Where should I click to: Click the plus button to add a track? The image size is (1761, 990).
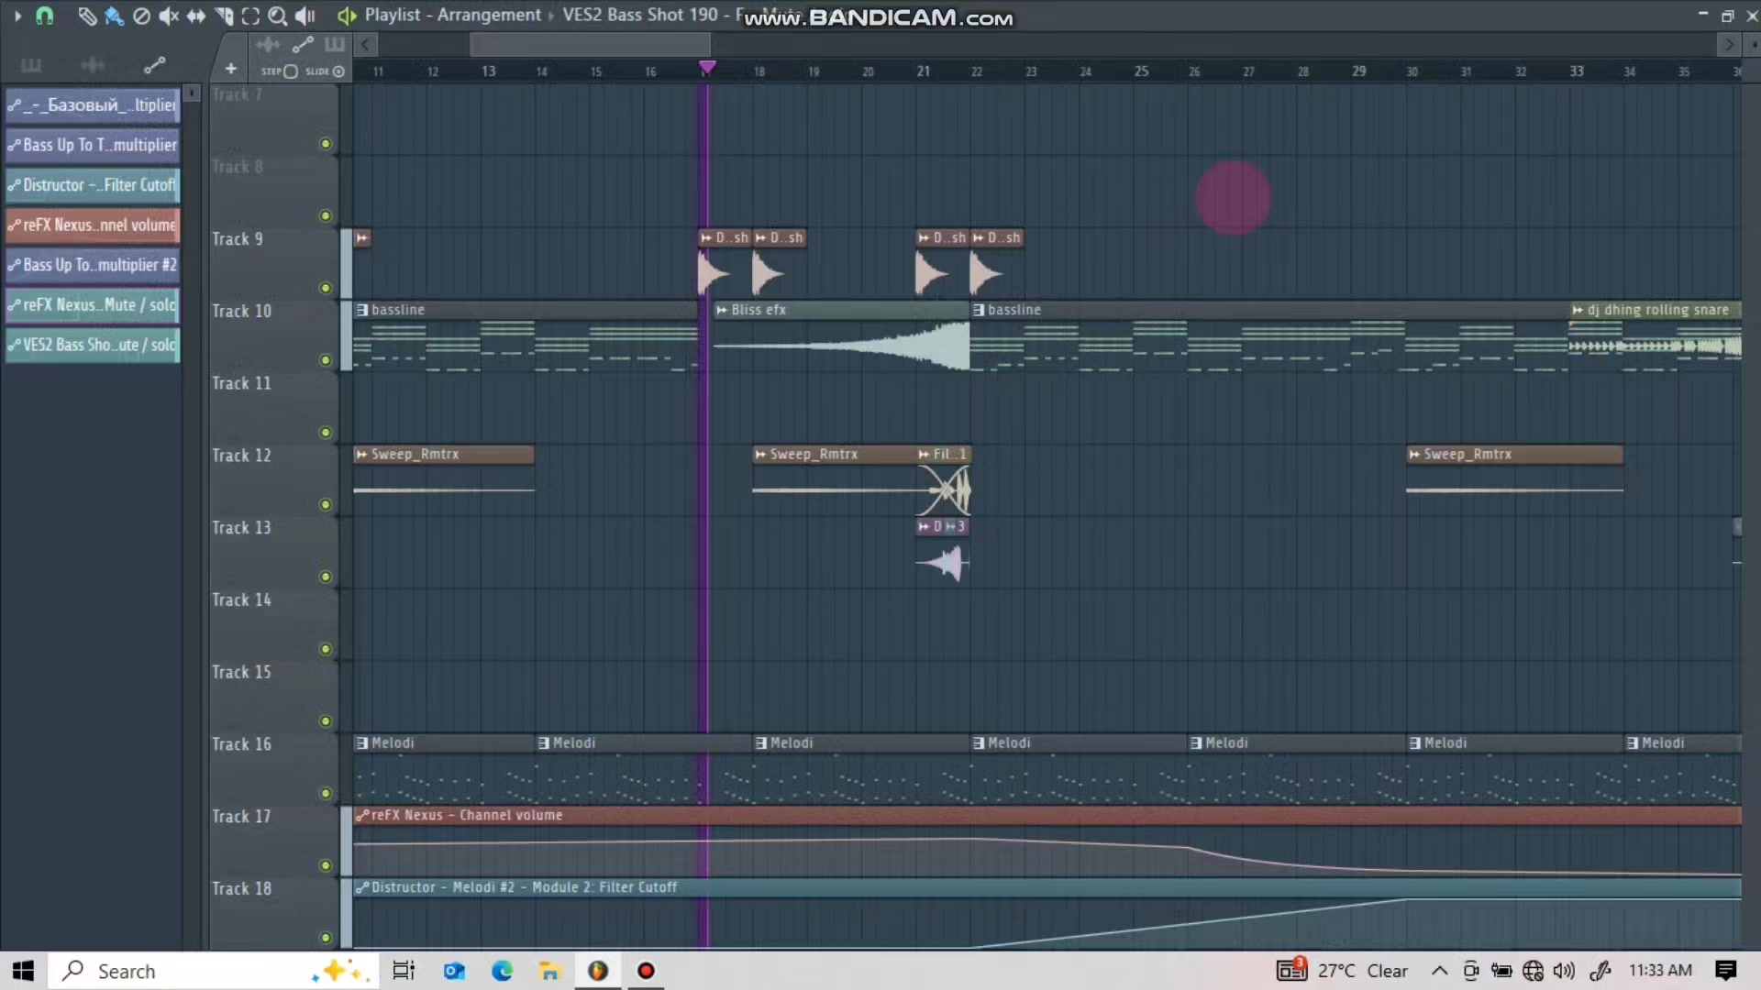pyautogui.click(x=231, y=69)
